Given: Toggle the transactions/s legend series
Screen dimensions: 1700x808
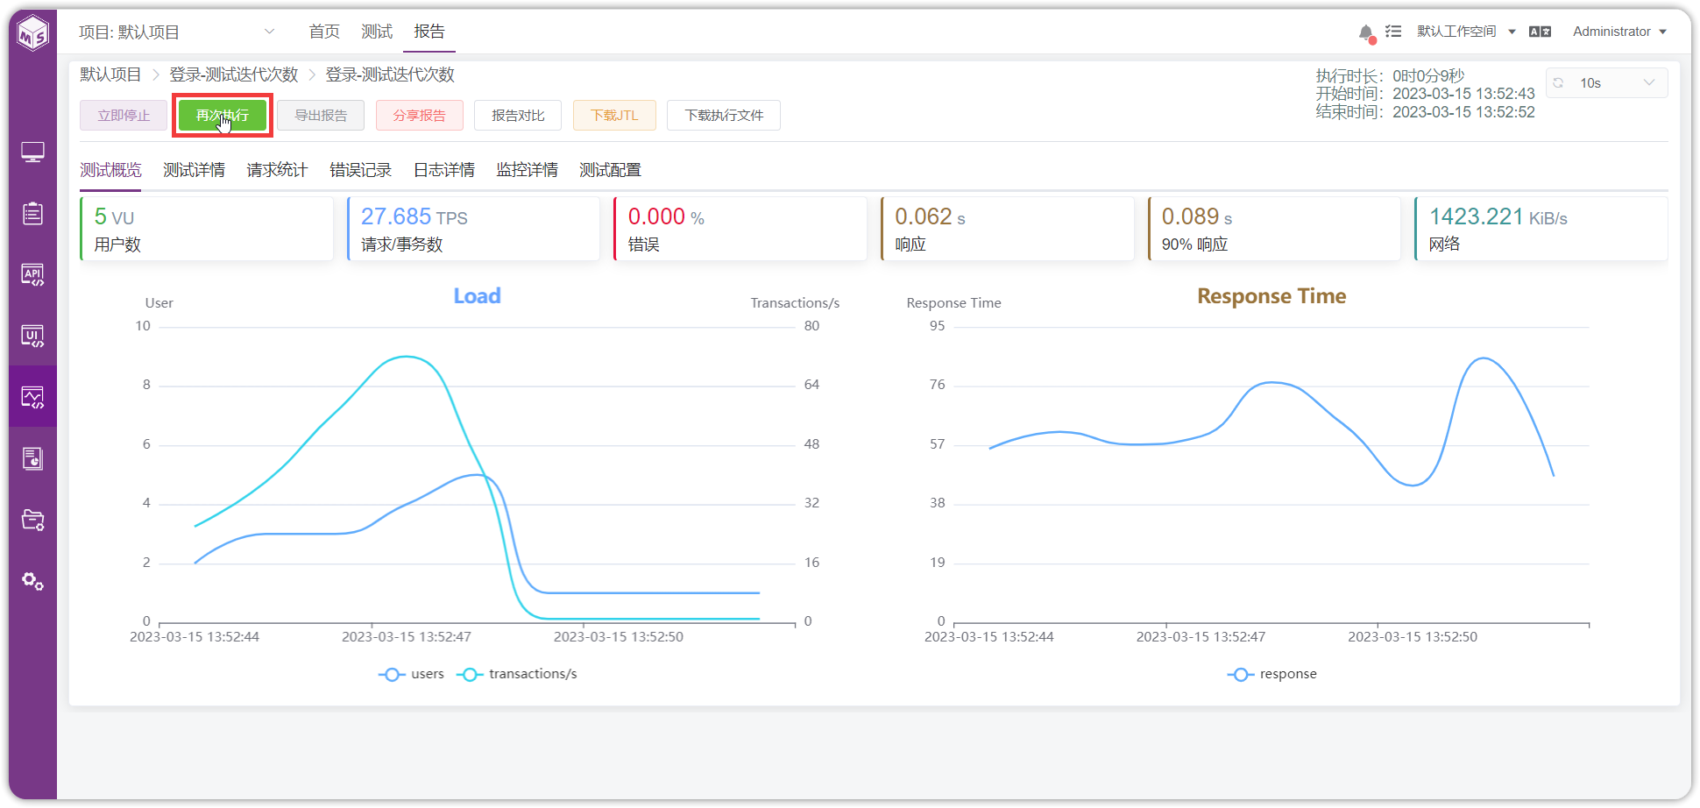Looking at the screenshot, I should (517, 674).
